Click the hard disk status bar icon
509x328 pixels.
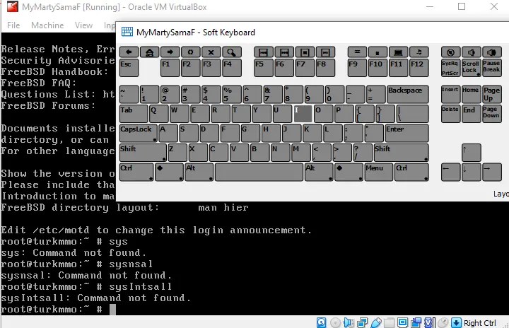(x=322, y=322)
